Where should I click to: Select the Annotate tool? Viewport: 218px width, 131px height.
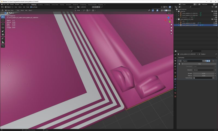[x=3, y=39]
